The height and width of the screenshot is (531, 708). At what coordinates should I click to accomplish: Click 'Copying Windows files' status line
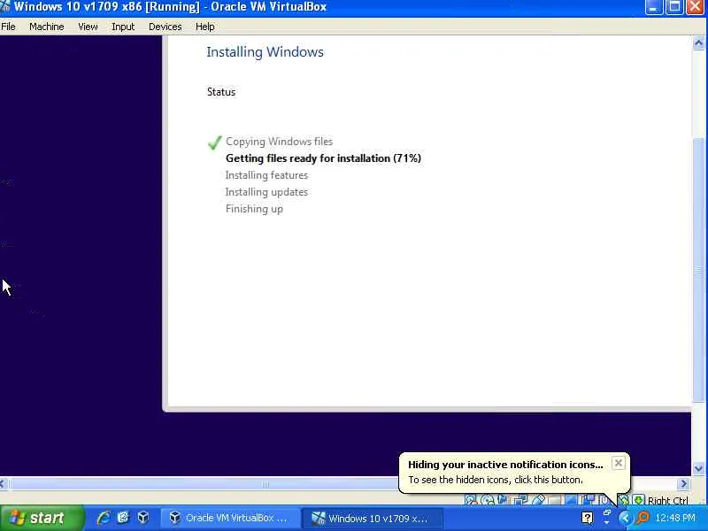click(x=279, y=142)
